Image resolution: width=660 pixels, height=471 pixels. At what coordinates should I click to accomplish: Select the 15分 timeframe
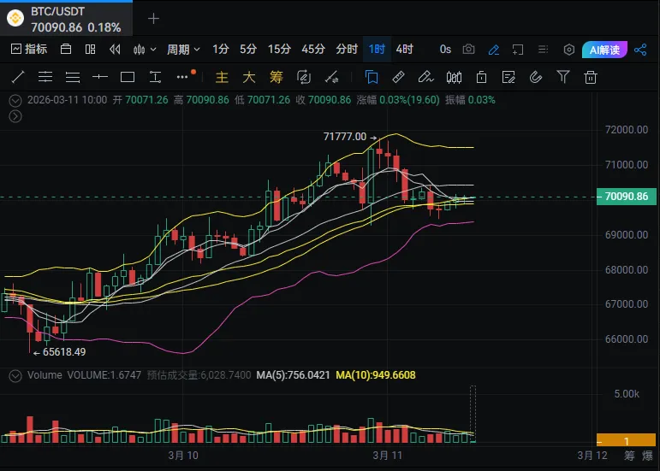pos(279,50)
